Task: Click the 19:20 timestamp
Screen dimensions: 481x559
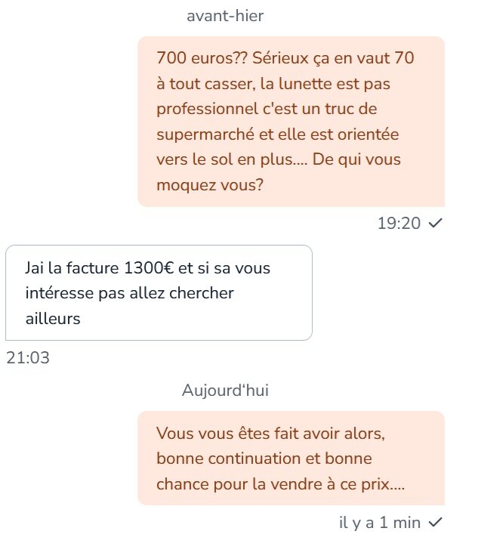Action: [x=399, y=223]
